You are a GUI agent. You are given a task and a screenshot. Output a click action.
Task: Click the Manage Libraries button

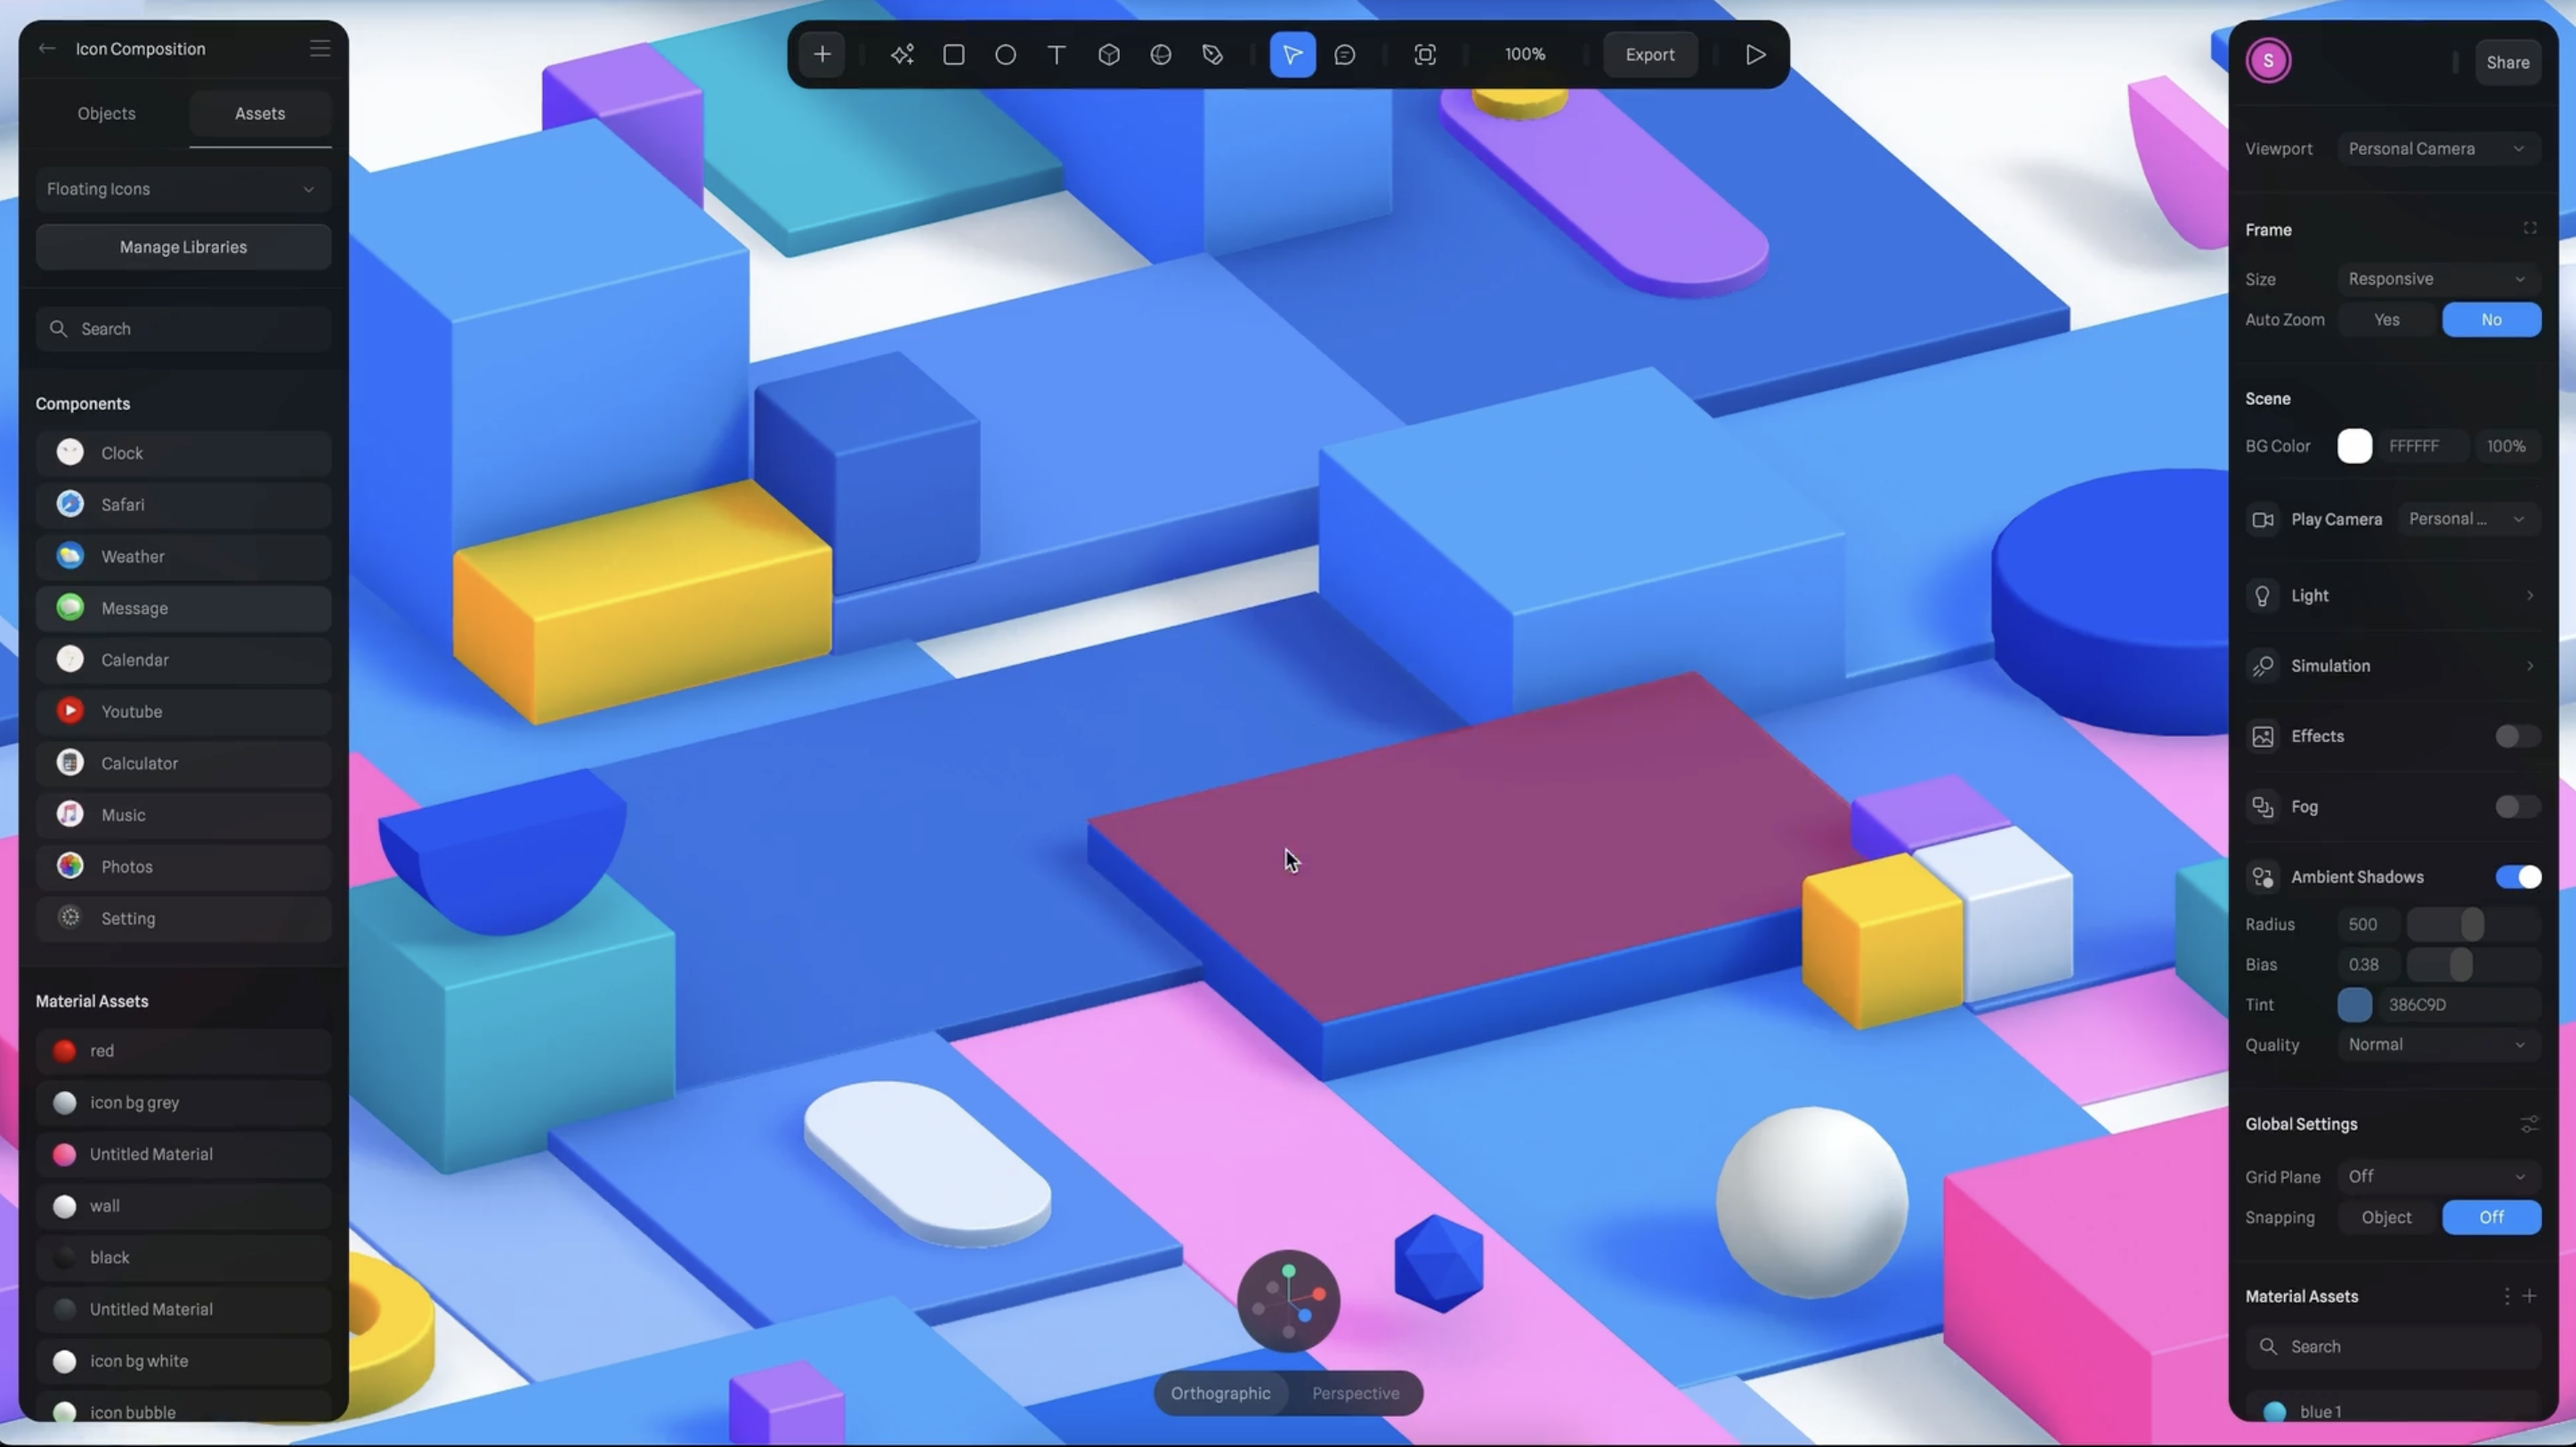[183, 247]
